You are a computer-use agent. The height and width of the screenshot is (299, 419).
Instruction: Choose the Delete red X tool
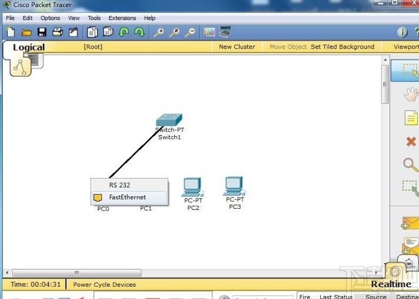click(x=411, y=142)
